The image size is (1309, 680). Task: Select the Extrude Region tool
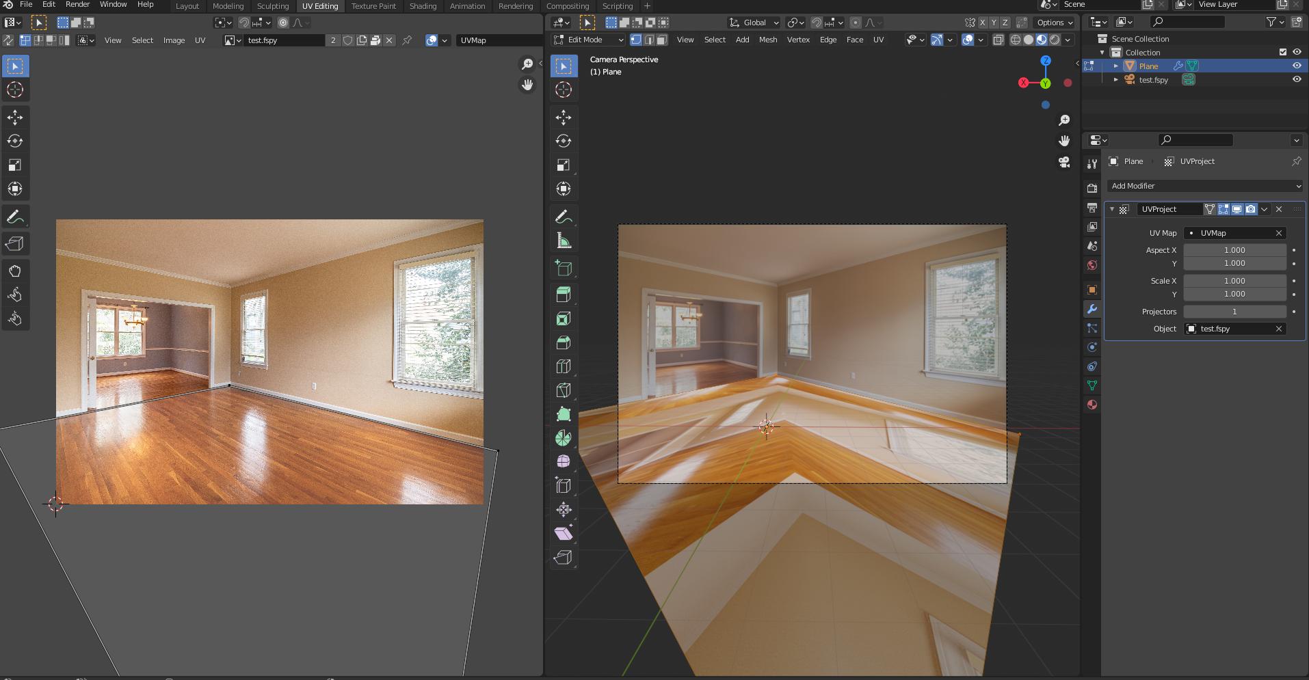(x=564, y=295)
